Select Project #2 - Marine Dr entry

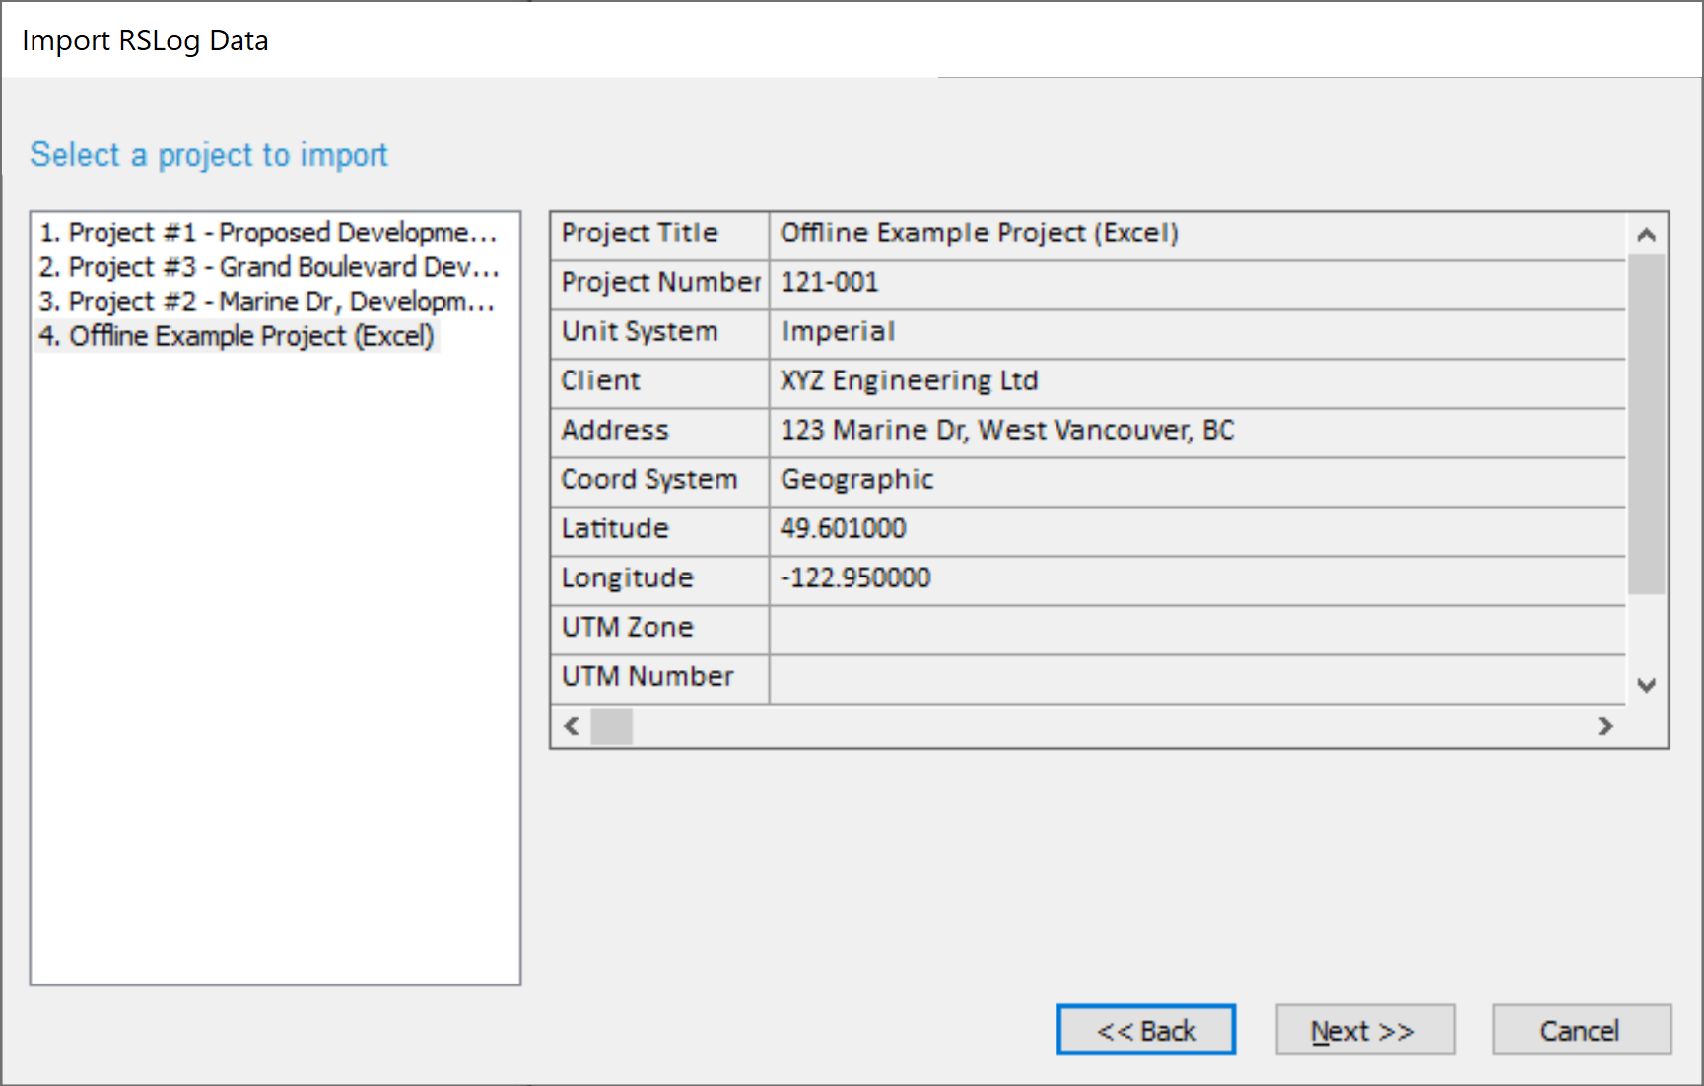tap(269, 302)
